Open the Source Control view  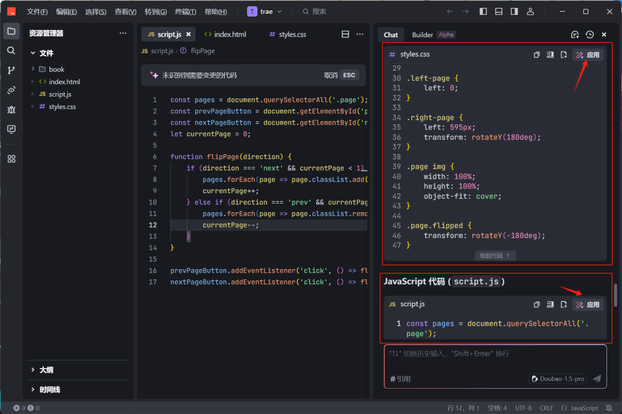click(x=11, y=70)
